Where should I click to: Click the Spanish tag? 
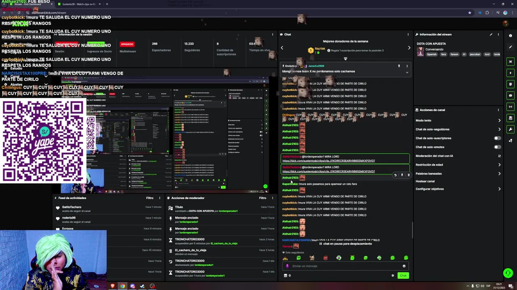pos(432,54)
